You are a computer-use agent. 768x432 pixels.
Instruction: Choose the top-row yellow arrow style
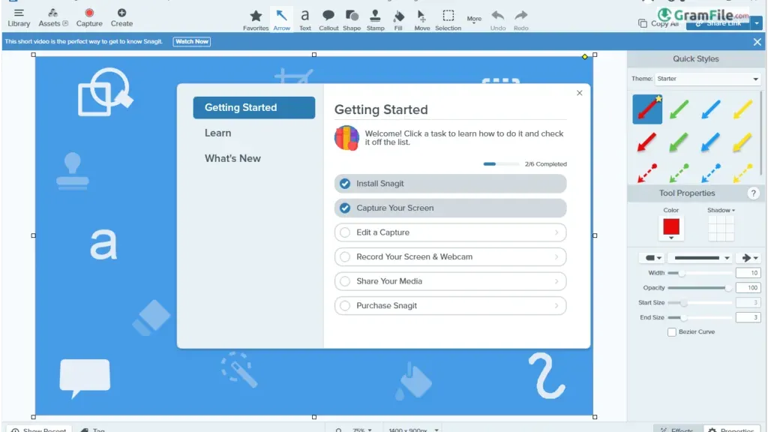click(x=742, y=109)
